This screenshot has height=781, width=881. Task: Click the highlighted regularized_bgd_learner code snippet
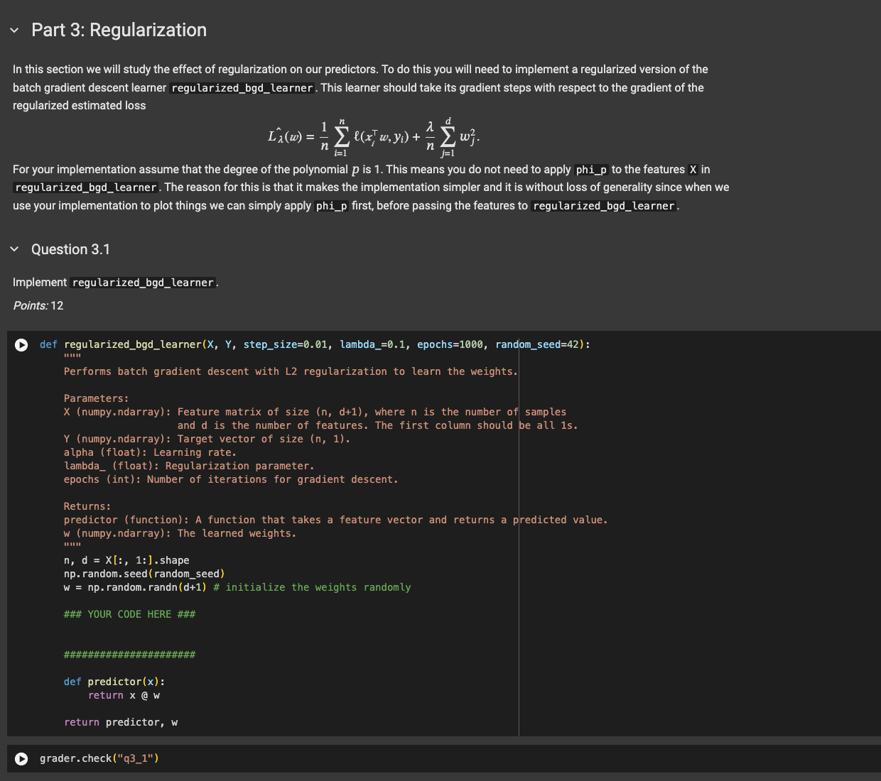[241, 87]
